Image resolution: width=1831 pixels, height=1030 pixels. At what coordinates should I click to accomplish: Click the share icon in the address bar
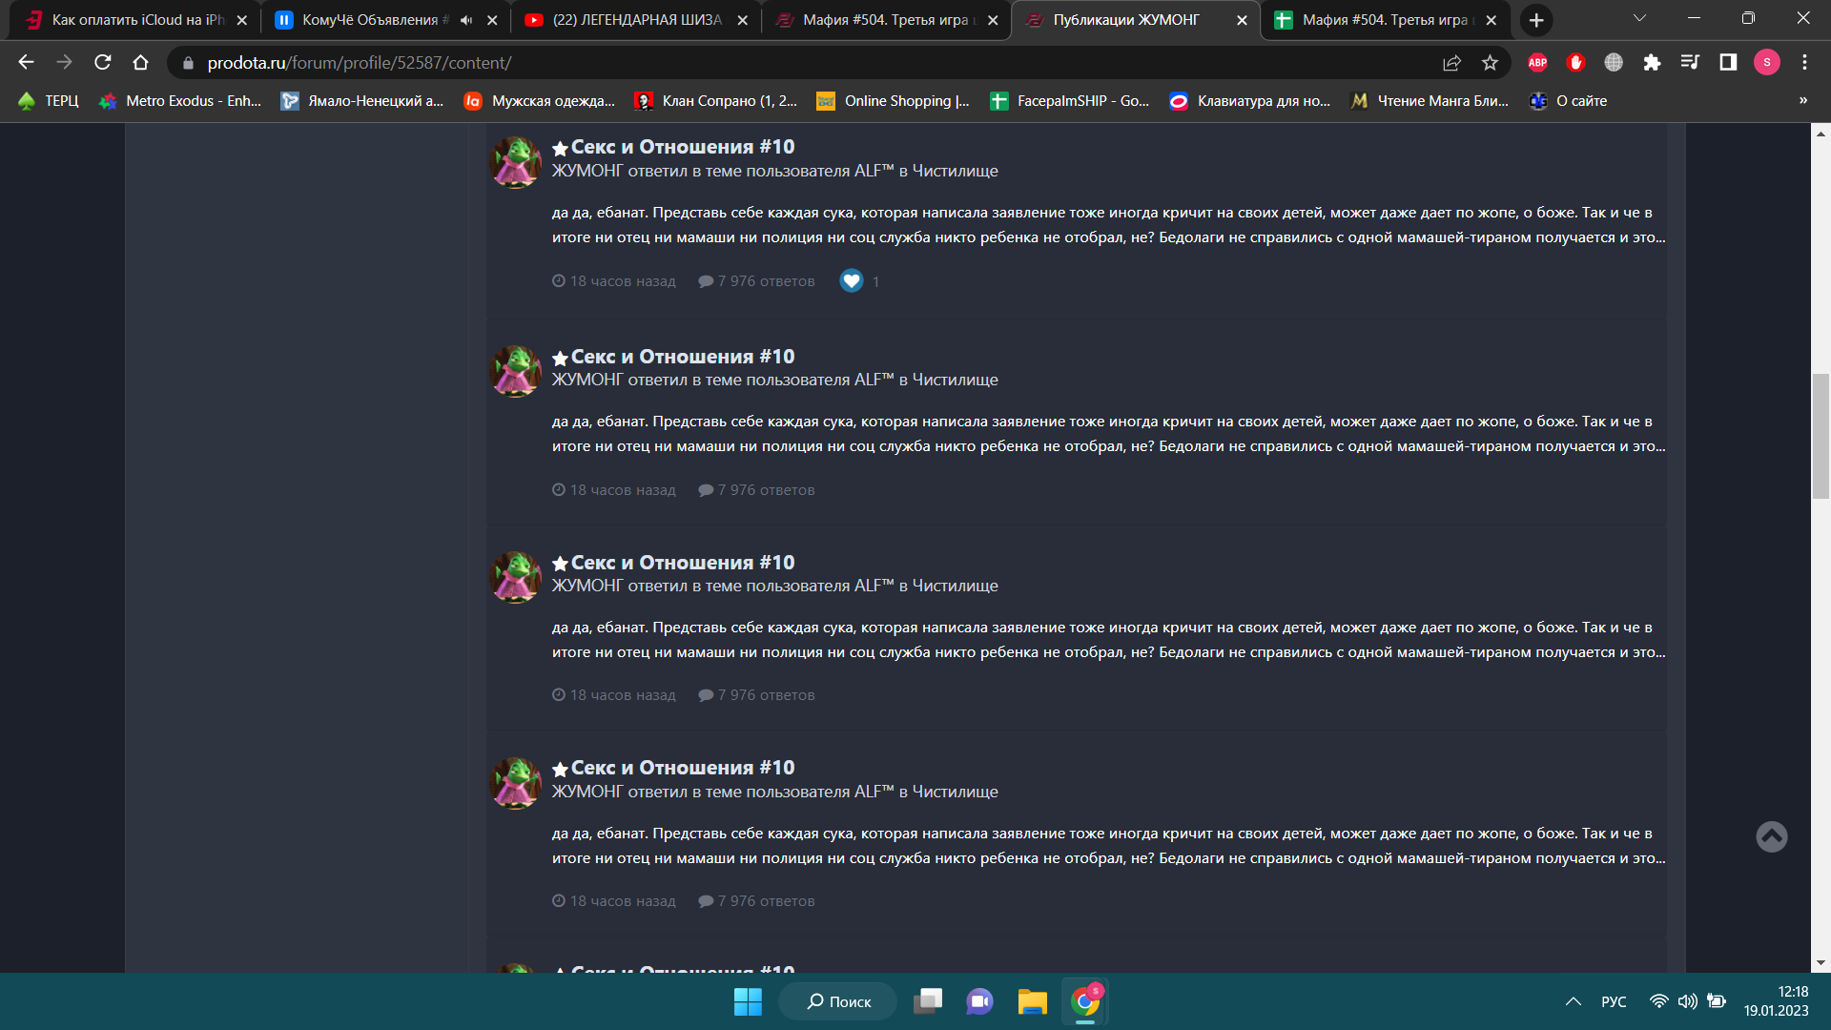point(1450,63)
